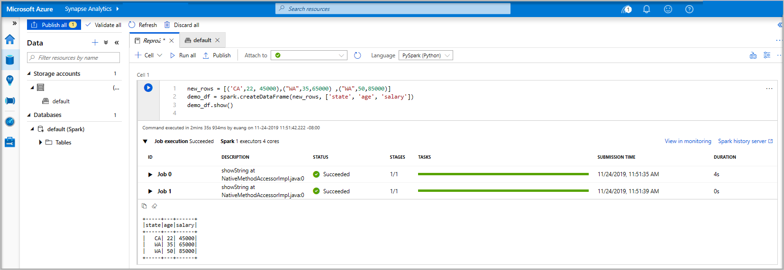
Task: Collapse the Job execution section
Action: (x=146, y=141)
